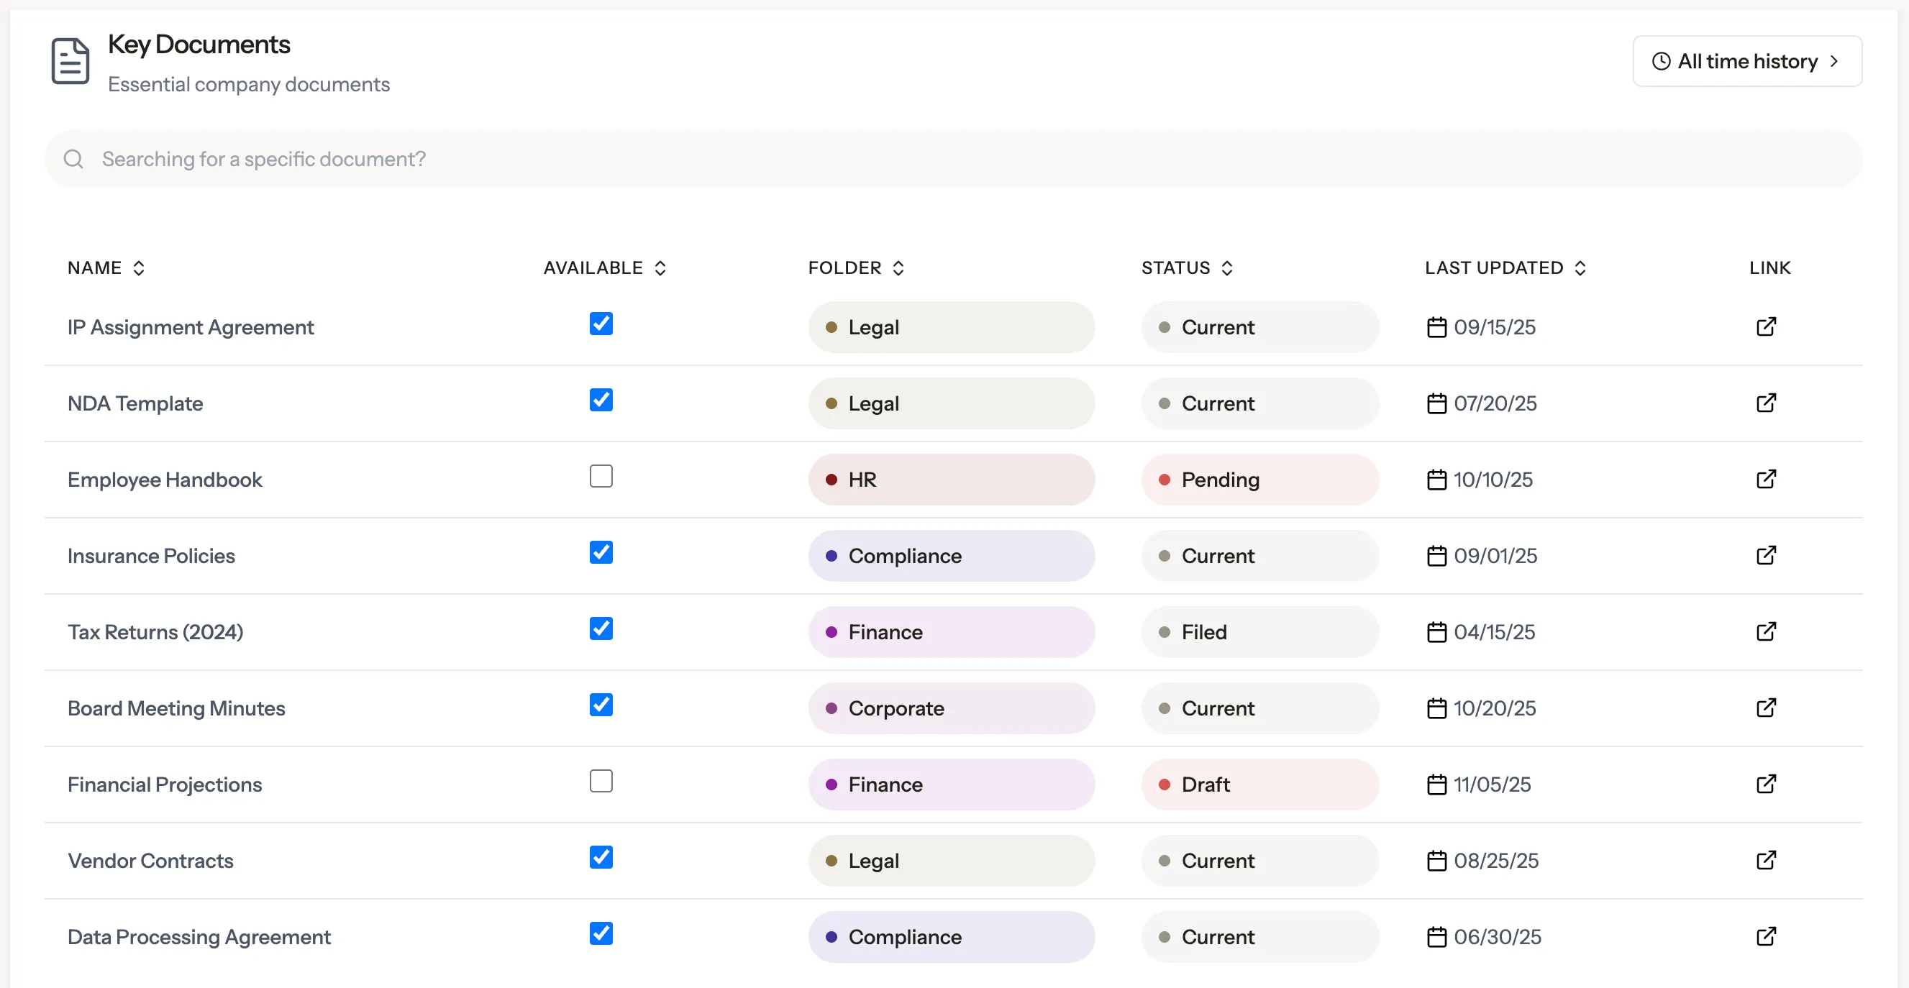This screenshot has width=1909, height=988.
Task: Click Board Meeting Minutes document name
Action: coord(176,709)
